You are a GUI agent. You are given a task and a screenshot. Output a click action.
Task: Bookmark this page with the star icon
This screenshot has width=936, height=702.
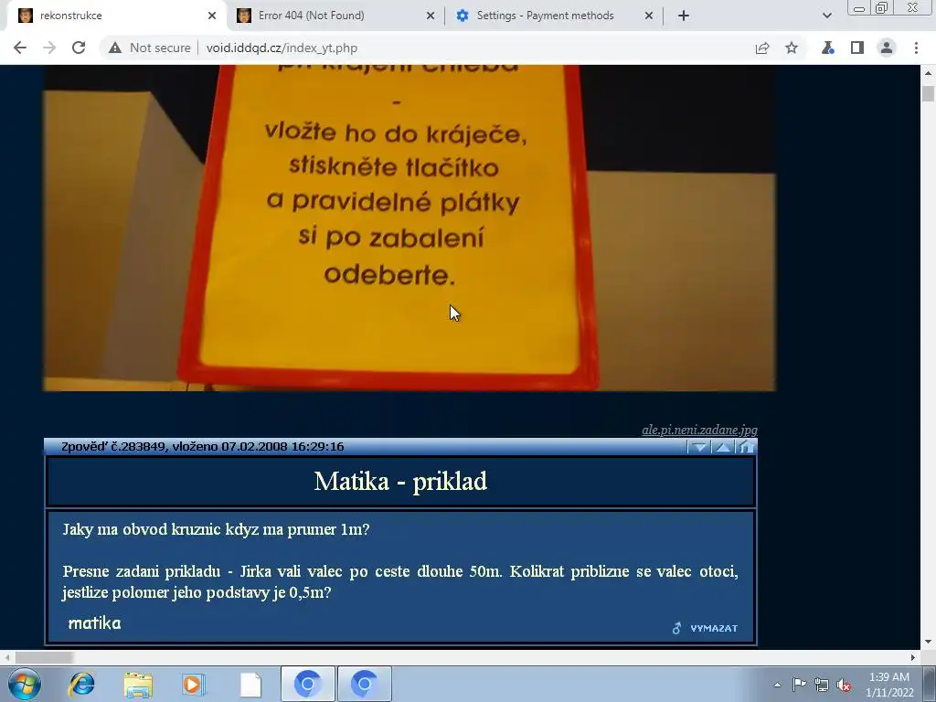(x=792, y=48)
